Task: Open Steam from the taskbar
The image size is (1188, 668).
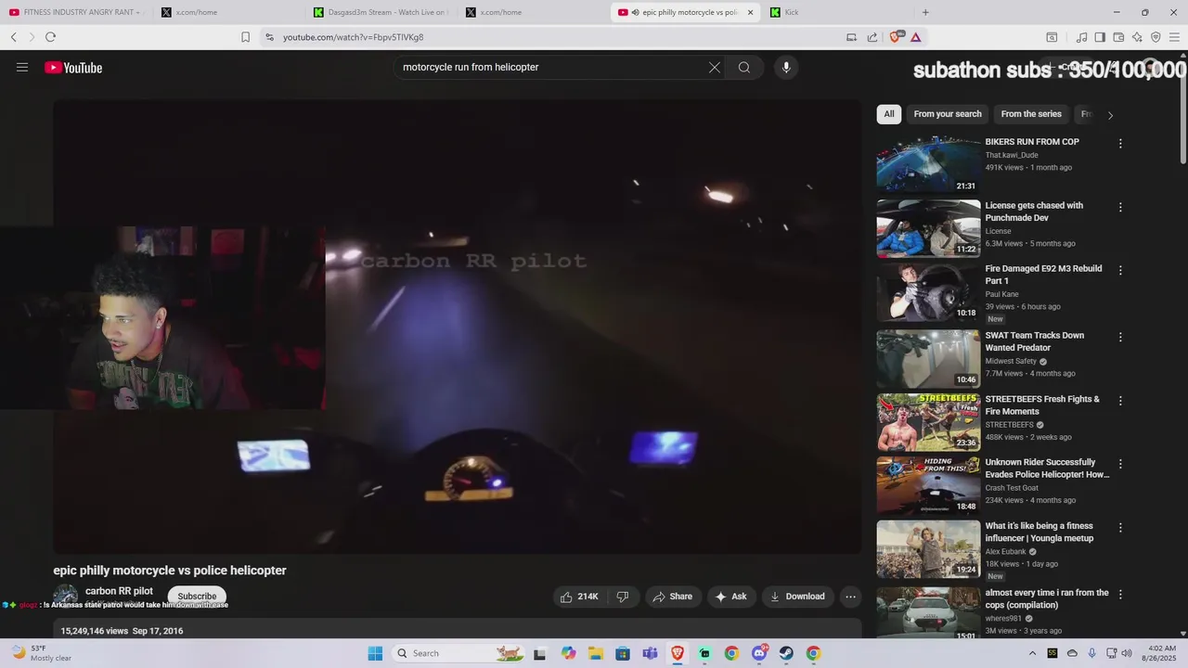Action: pyautogui.click(x=786, y=653)
